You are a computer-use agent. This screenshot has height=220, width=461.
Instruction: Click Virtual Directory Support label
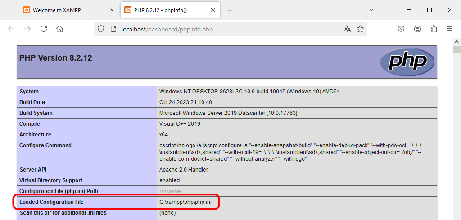click(51, 180)
